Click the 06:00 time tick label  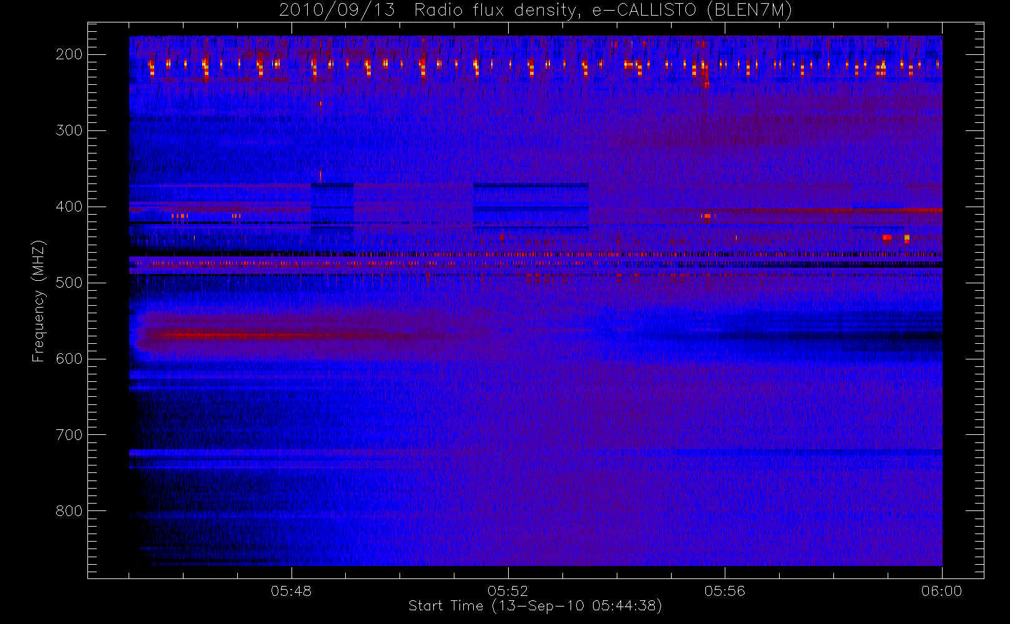point(941,591)
